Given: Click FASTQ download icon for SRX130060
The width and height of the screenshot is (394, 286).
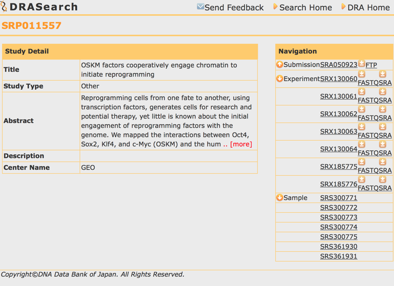Looking at the screenshot, I should [x=362, y=74].
